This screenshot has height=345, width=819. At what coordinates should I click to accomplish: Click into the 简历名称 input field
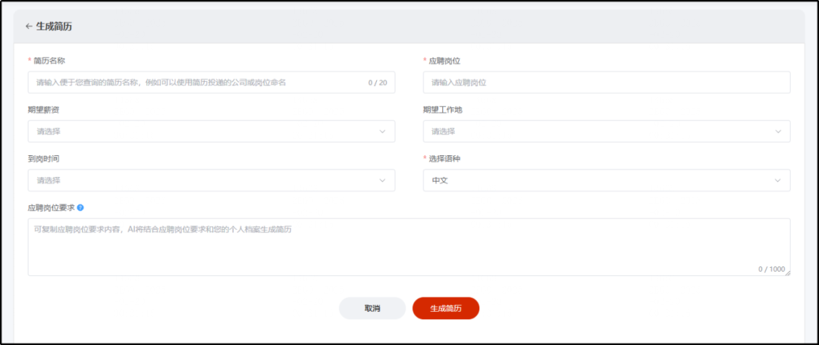point(211,82)
